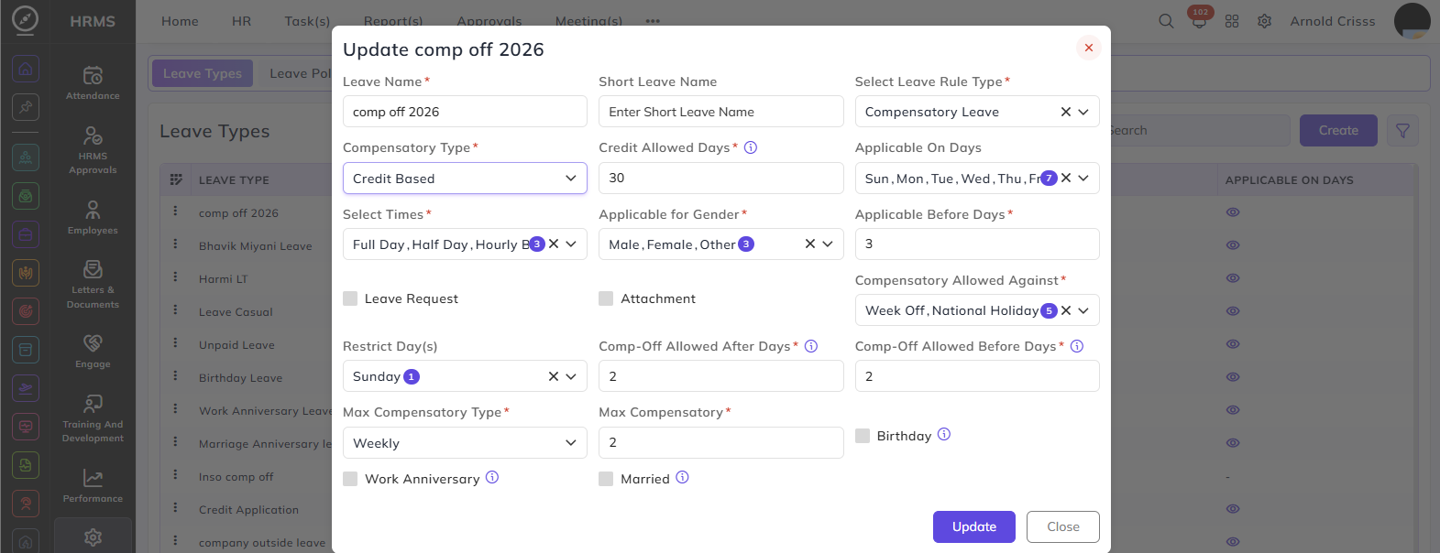Click the Short Leave Name field
This screenshot has width=1440, height=553.
click(x=721, y=112)
